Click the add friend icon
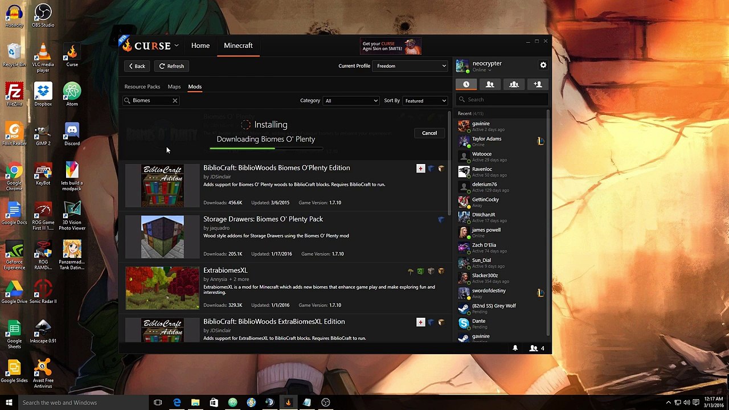 pos(538,84)
